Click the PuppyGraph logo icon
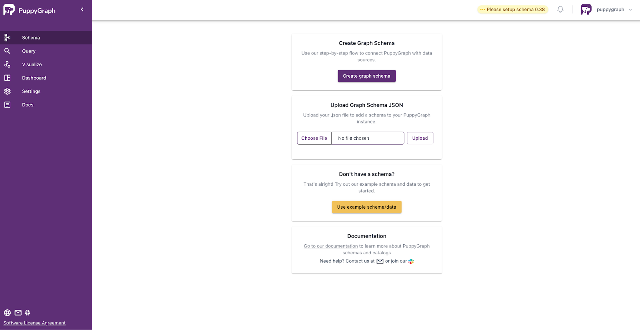640x330 pixels. 9,10
